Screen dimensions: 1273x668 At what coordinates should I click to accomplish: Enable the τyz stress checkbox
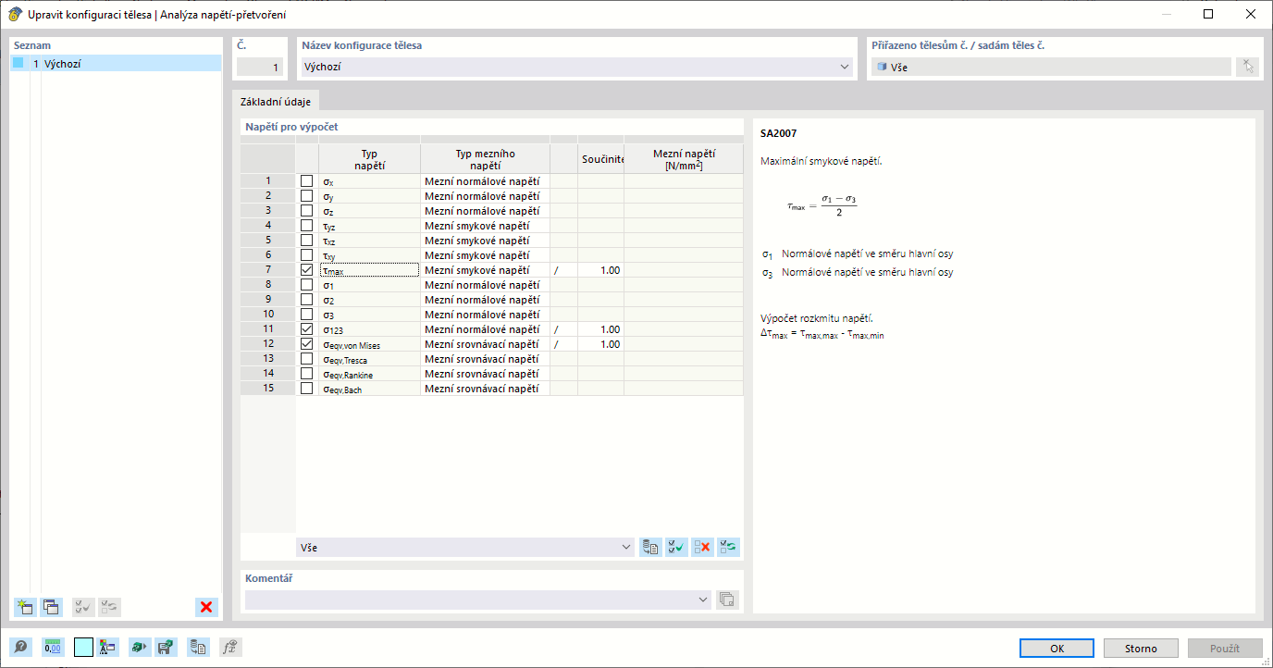[x=307, y=226]
